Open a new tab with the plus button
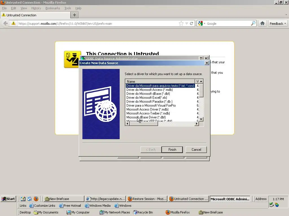 pos(75,15)
